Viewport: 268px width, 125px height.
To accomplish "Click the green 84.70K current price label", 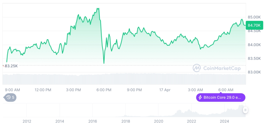I will (253, 25).
